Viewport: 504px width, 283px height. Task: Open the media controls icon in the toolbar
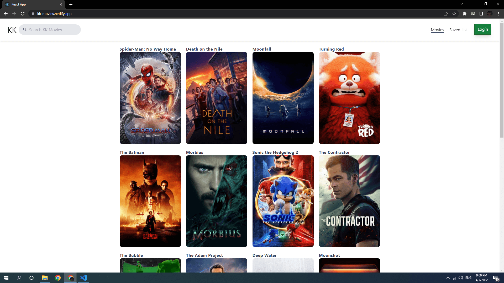[x=472, y=14]
